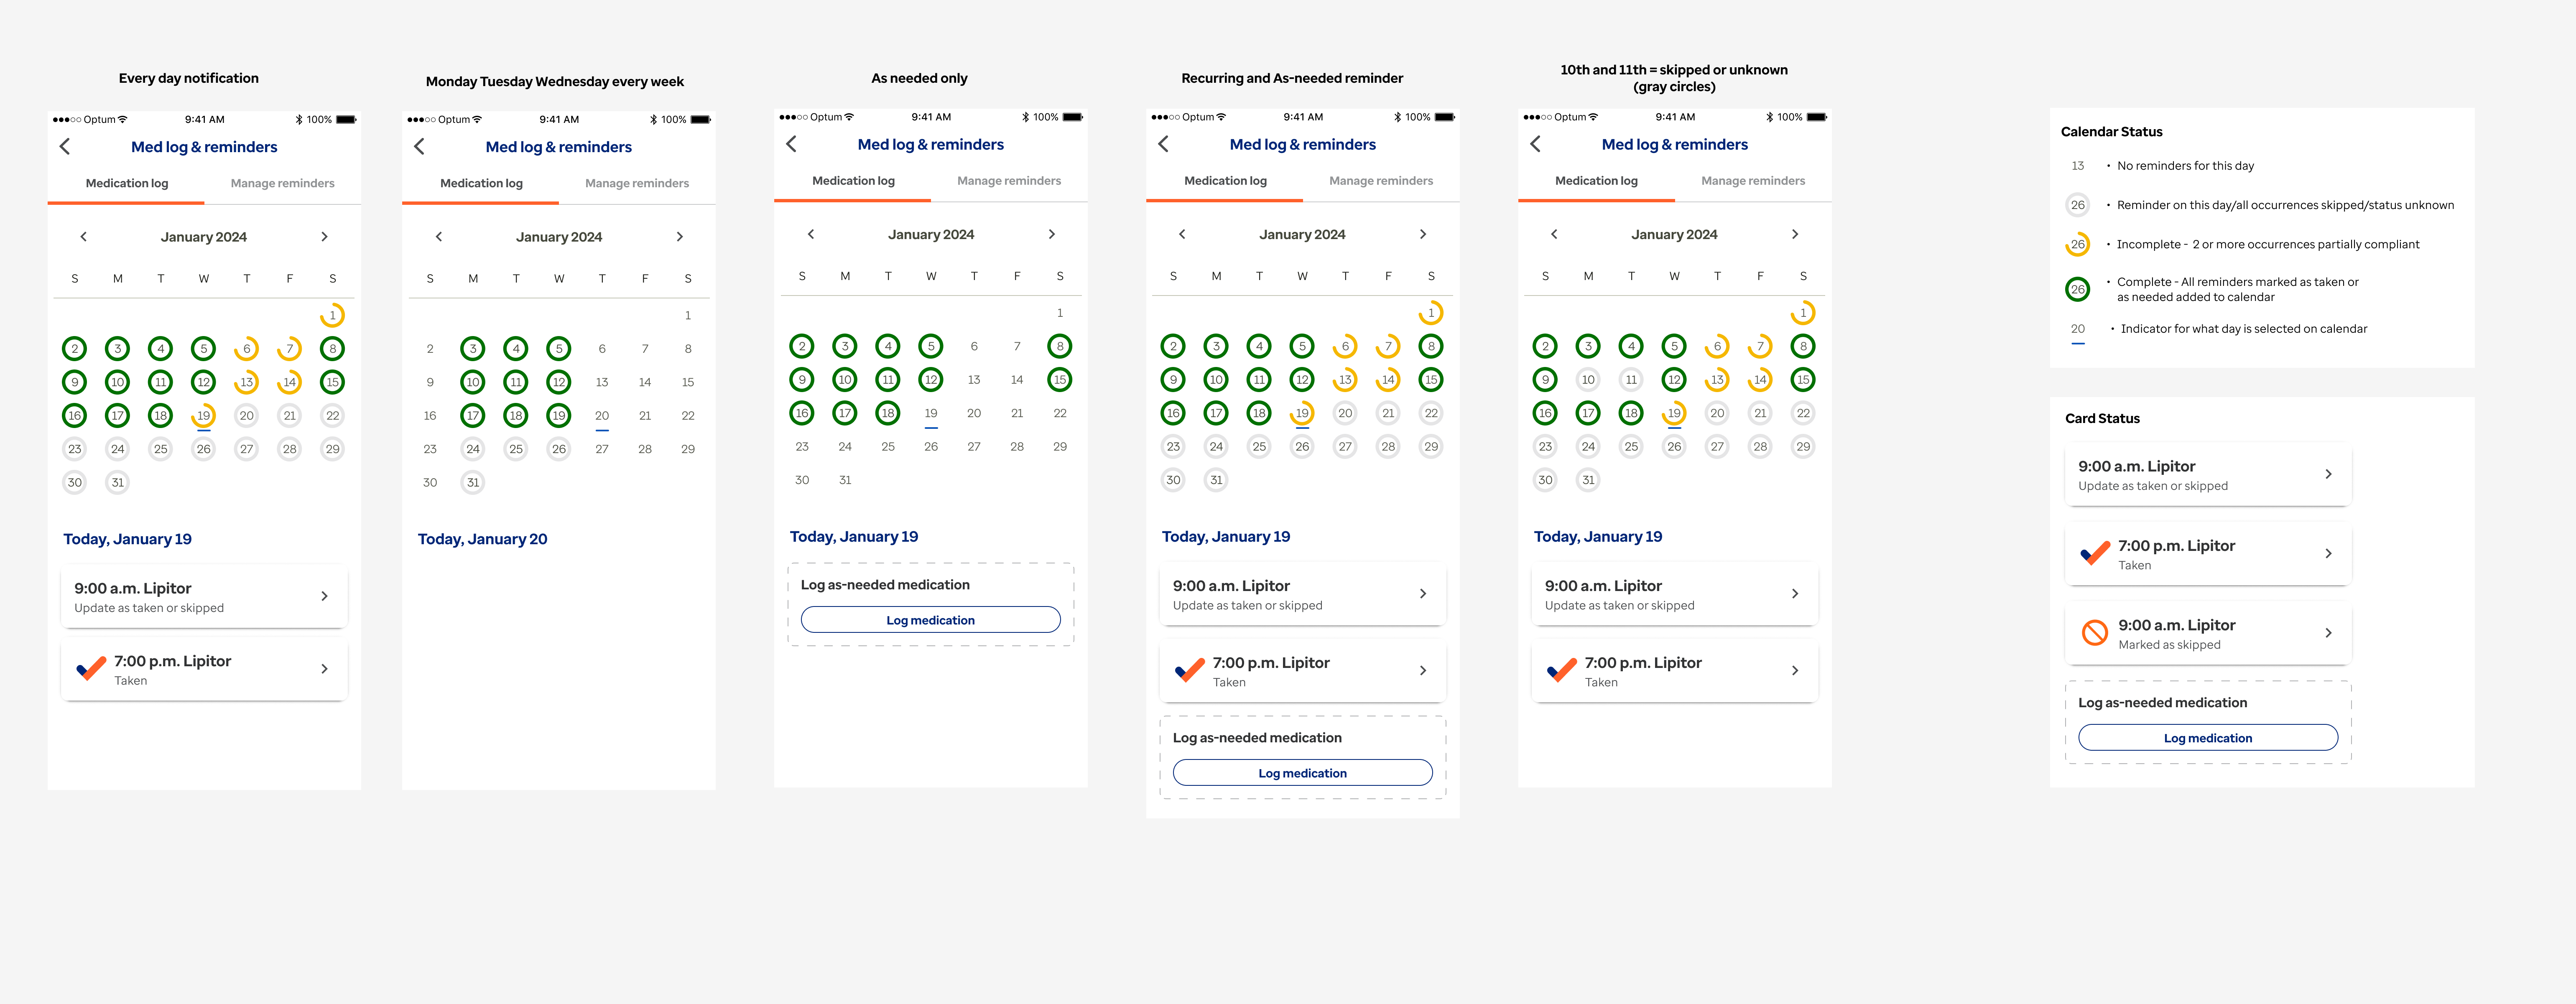This screenshot has height=1004, width=2576.
Task: Click the Taken checkmark in the Card Status panel
Action: [2094, 553]
